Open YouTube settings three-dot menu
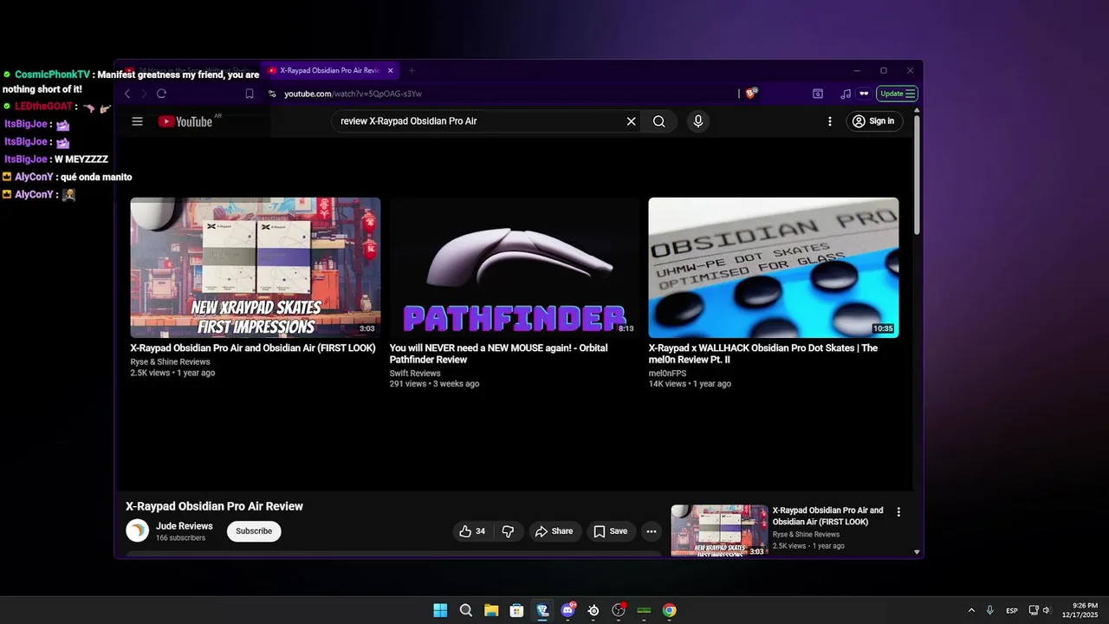1109x624 pixels. [x=829, y=121]
